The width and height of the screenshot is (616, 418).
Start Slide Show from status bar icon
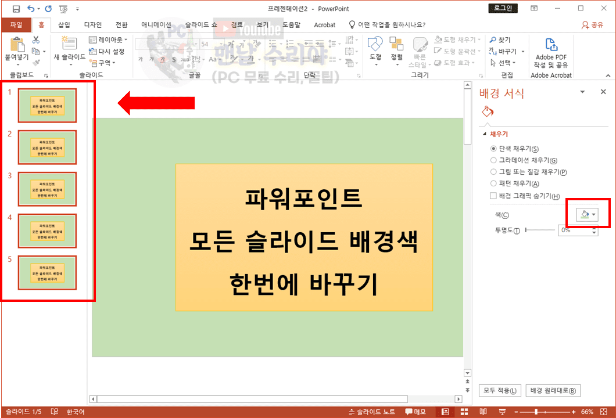502,412
